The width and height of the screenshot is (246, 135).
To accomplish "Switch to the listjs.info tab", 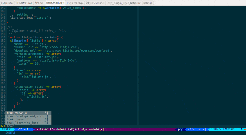I will (7, 3).
